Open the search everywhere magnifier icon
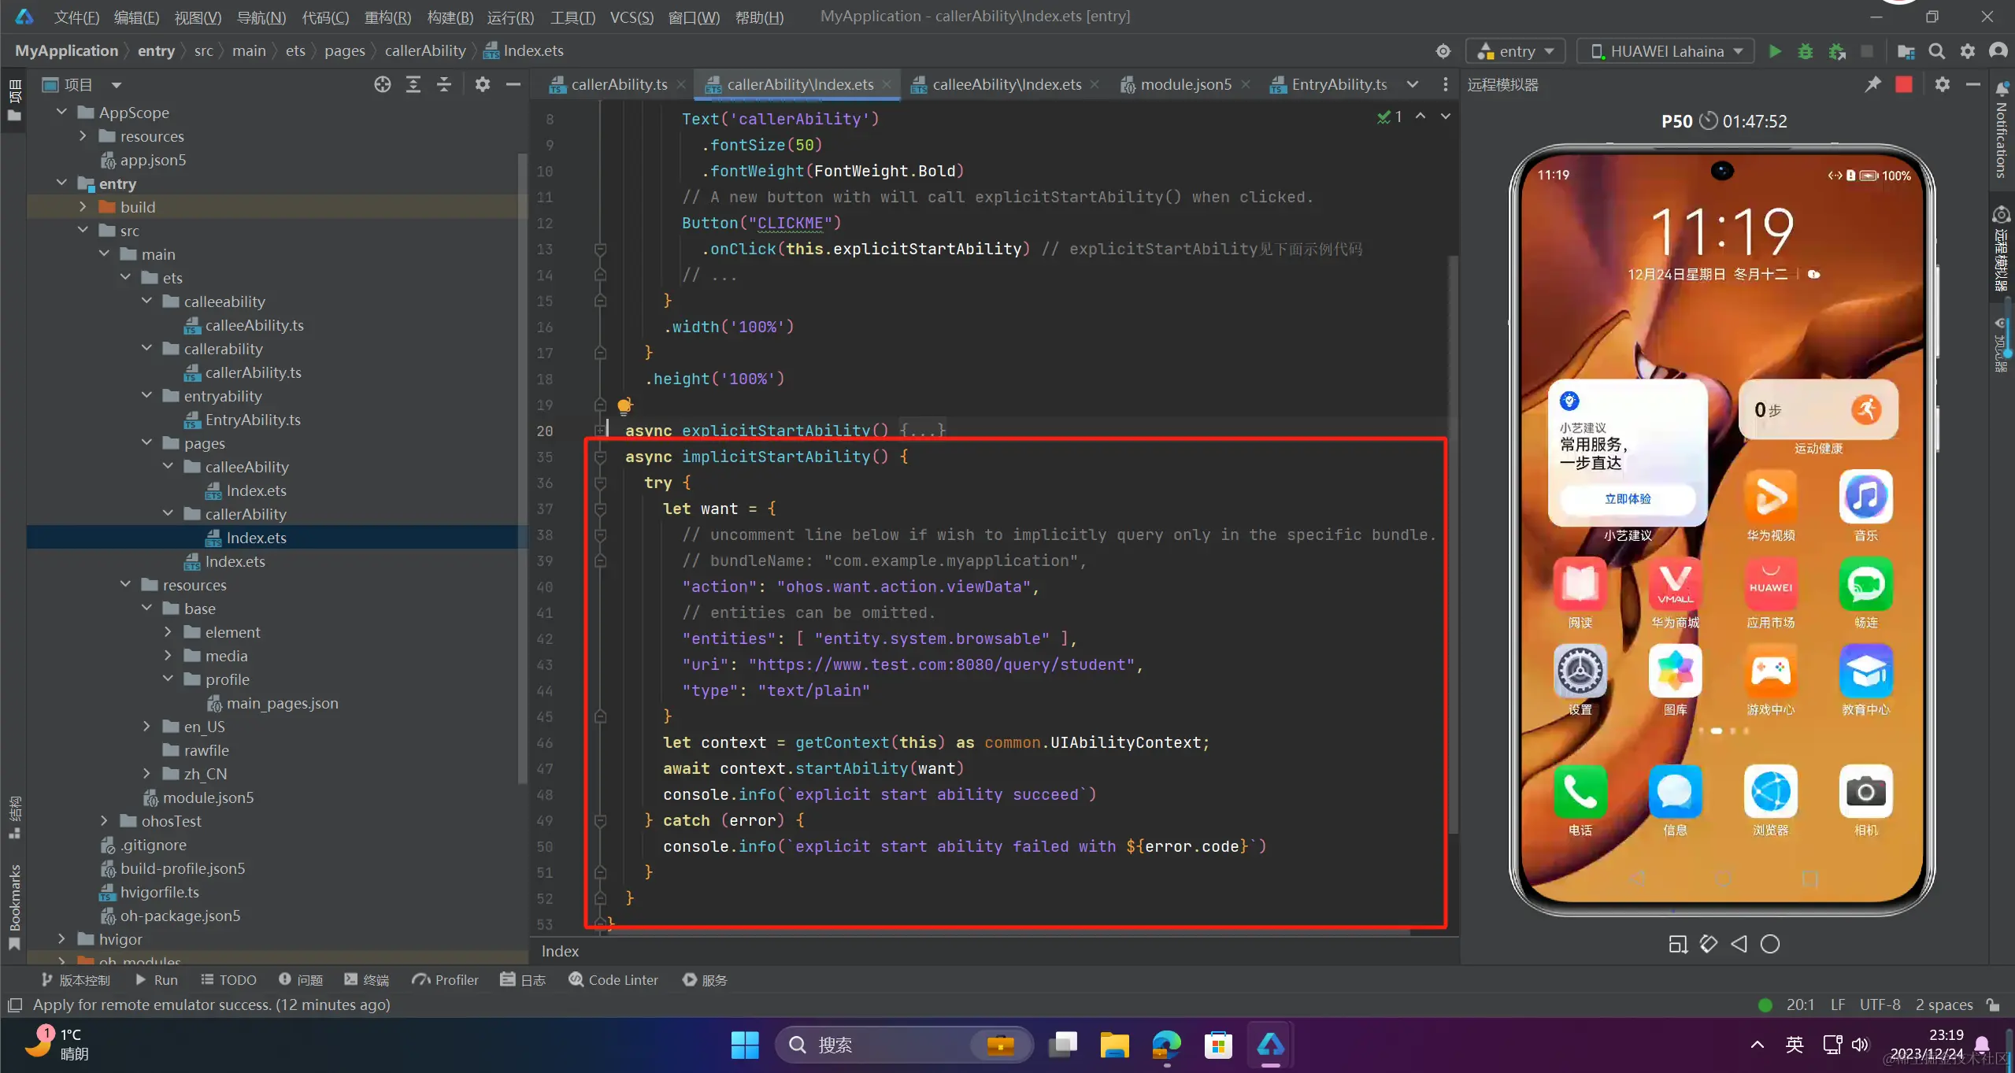Viewport: 2015px width, 1073px height. click(x=1936, y=51)
